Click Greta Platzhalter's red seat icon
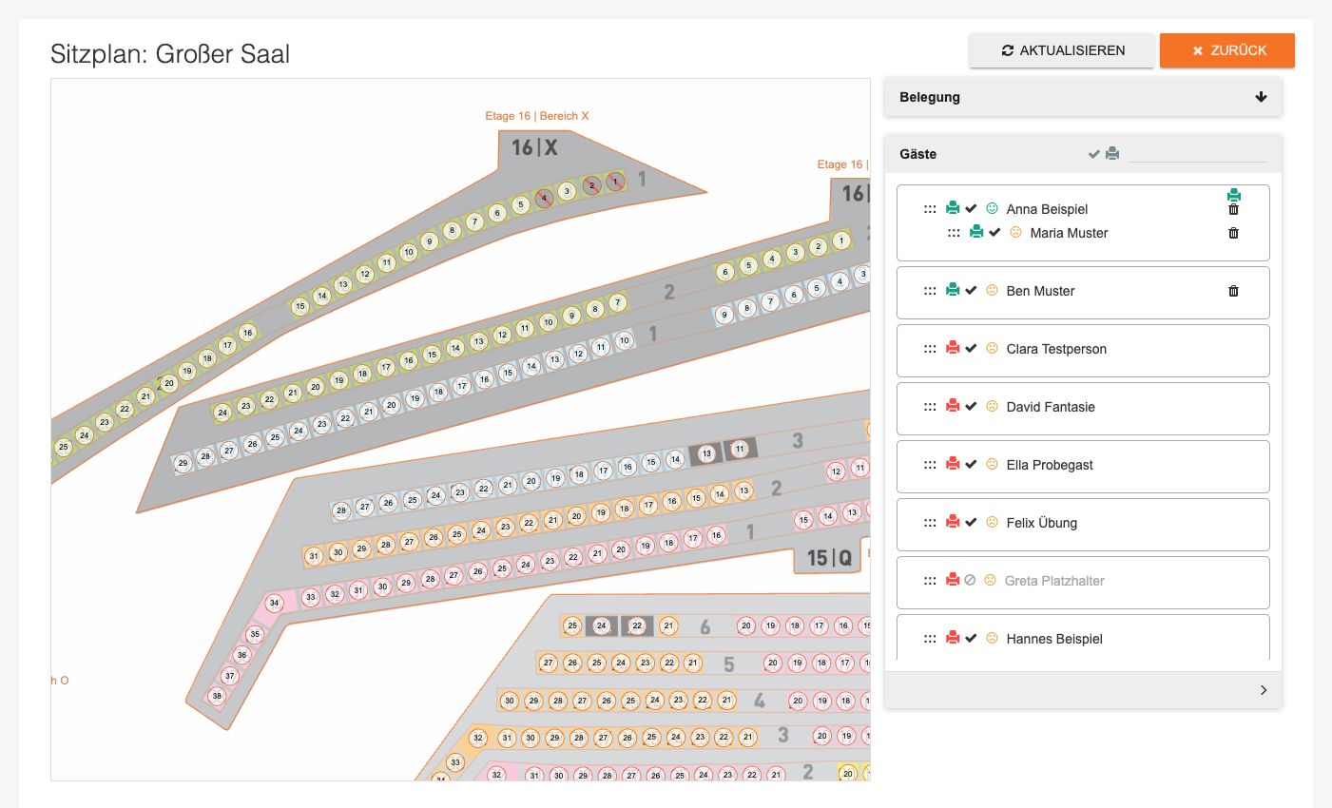 (x=953, y=581)
